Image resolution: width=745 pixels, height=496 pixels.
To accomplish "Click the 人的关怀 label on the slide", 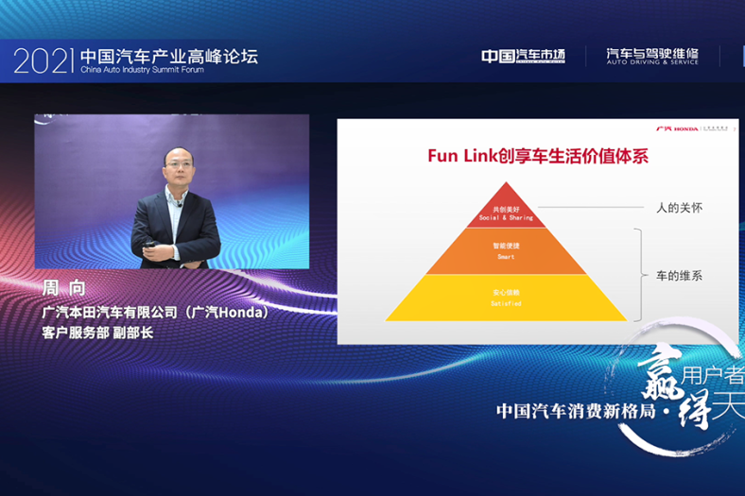I will tap(679, 208).
